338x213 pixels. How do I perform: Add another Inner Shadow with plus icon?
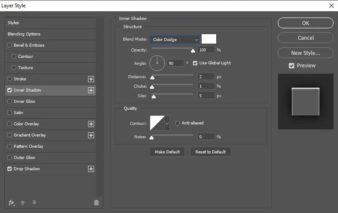coord(91,90)
